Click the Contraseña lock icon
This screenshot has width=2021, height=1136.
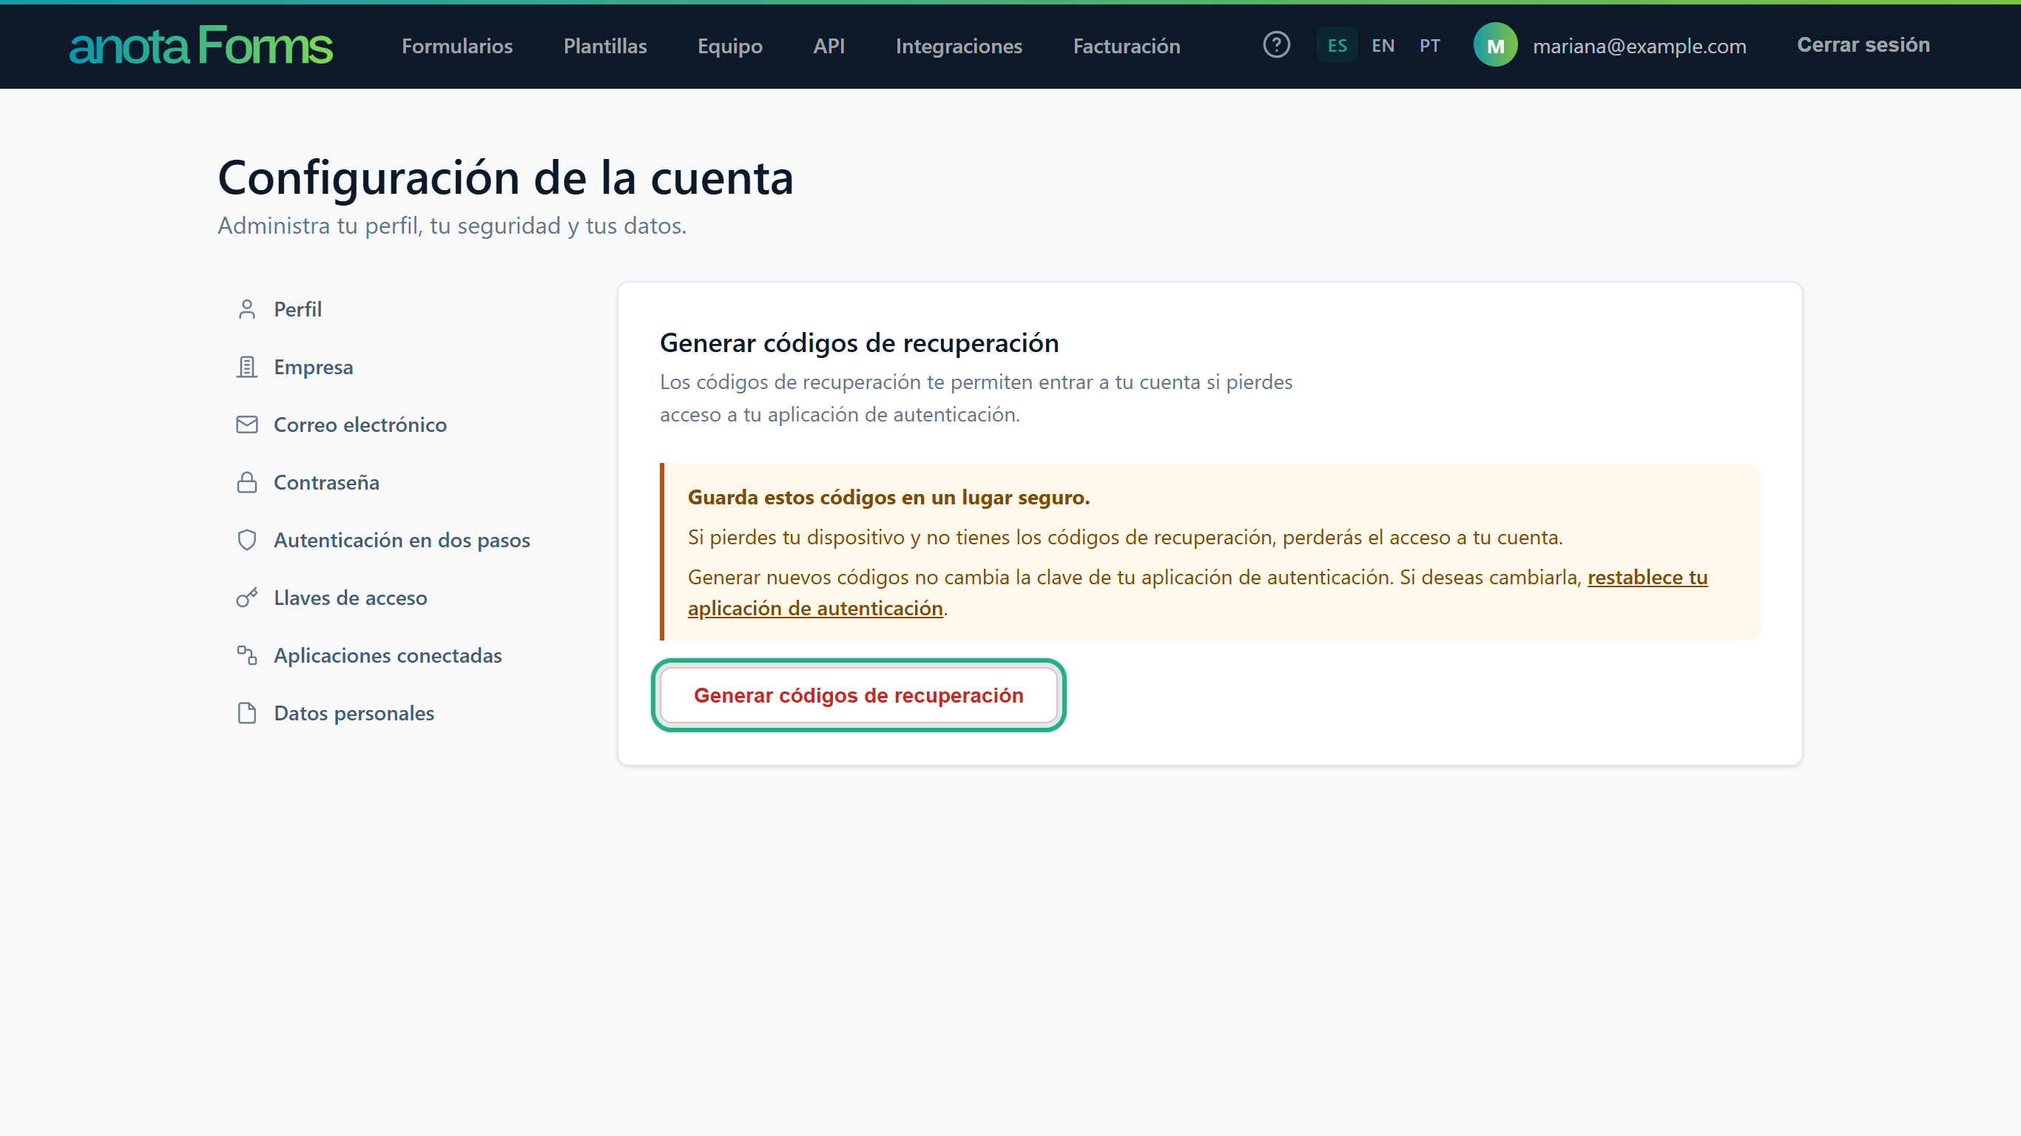[x=247, y=482]
